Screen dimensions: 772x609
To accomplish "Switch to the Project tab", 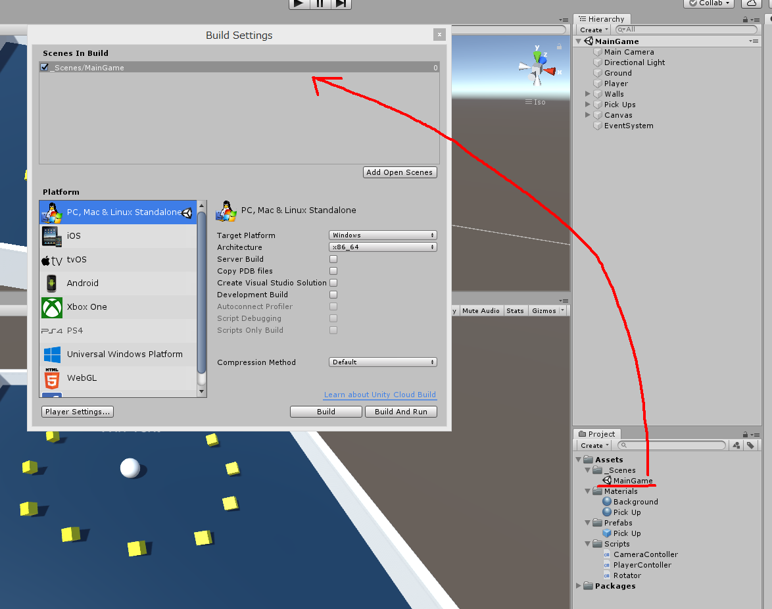I will [597, 434].
